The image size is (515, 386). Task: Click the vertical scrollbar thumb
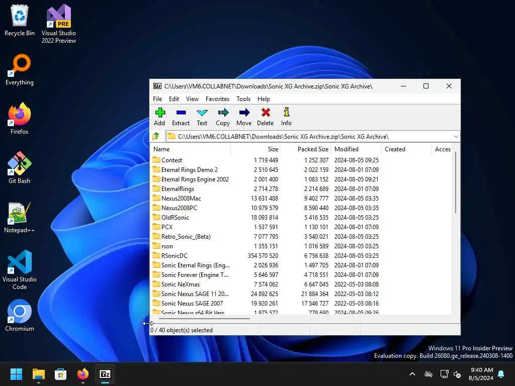click(456, 182)
